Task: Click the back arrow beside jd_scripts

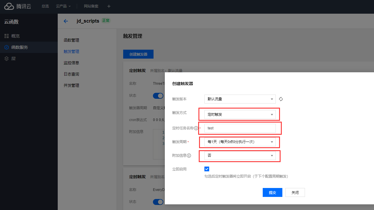Action: pos(66,21)
